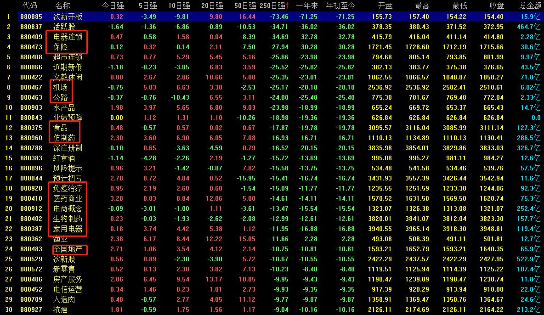The height and width of the screenshot is (315, 544).
Task: Choose the 超市连锁 sector name
Action: [68, 57]
